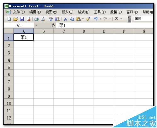Select the column C header
This screenshot has width=157, height=128.
(x=64, y=31)
